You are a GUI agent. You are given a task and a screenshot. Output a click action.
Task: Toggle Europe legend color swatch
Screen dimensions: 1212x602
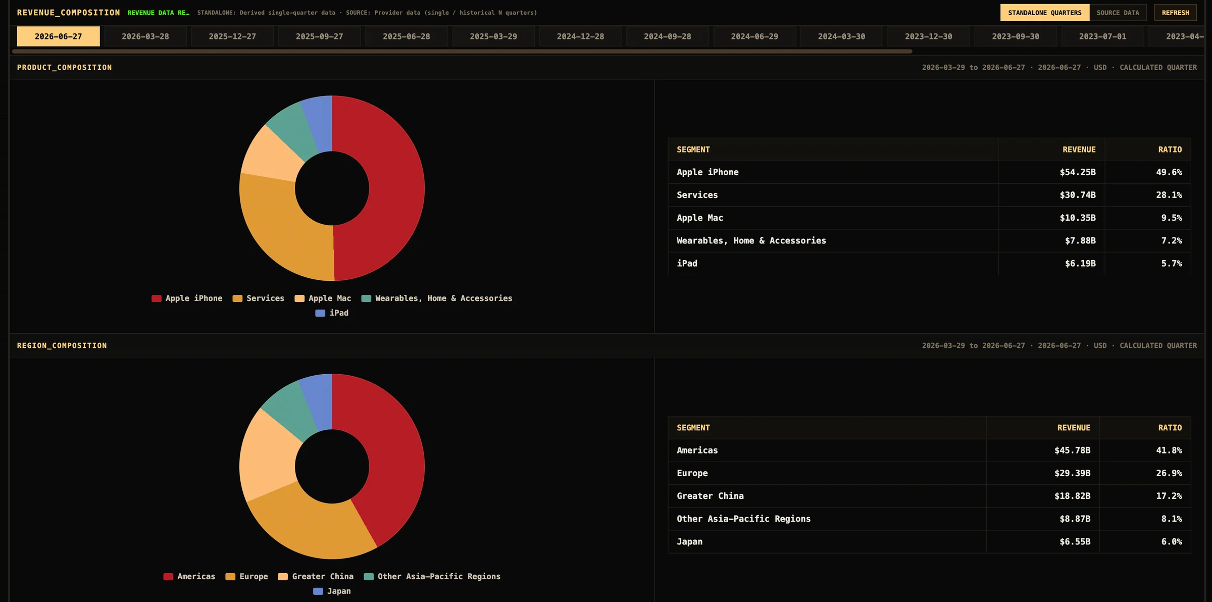(x=230, y=577)
